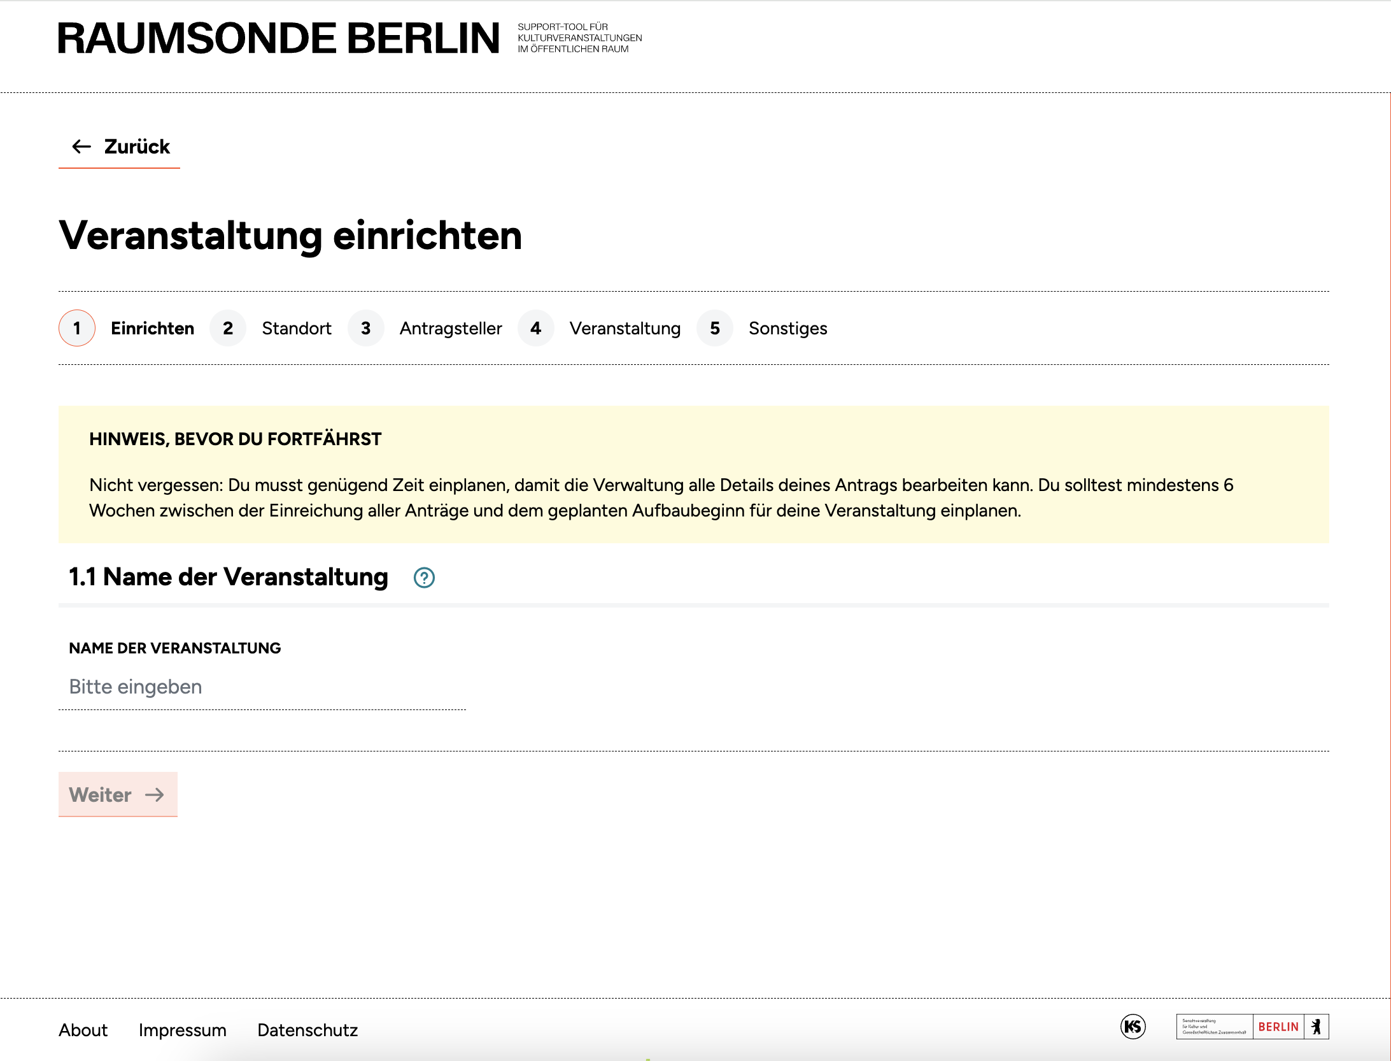Click the red BERLIN logo text
Image resolution: width=1391 pixels, height=1061 pixels.
pyautogui.click(x=1278, y=1027)
